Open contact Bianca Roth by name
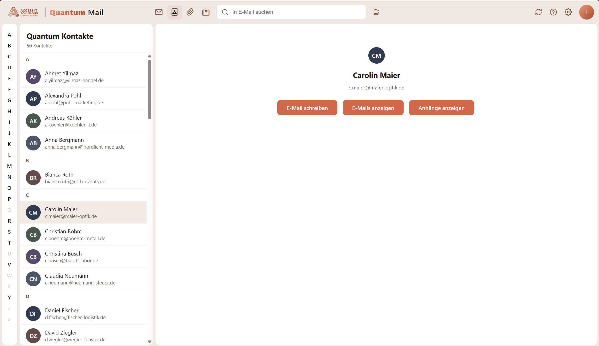The width and height of the screenshot is (599, 346). point(59,175)
